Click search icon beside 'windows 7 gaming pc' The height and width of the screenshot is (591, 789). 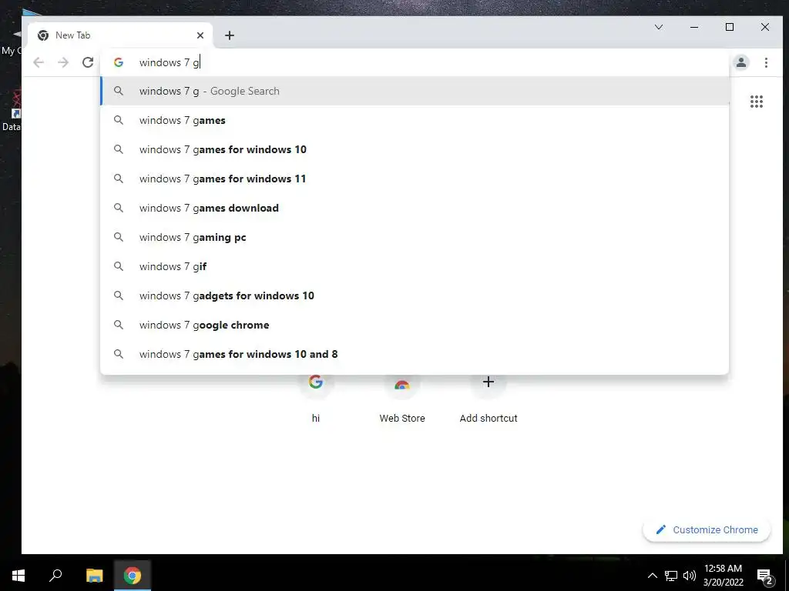tap(118, 237)
